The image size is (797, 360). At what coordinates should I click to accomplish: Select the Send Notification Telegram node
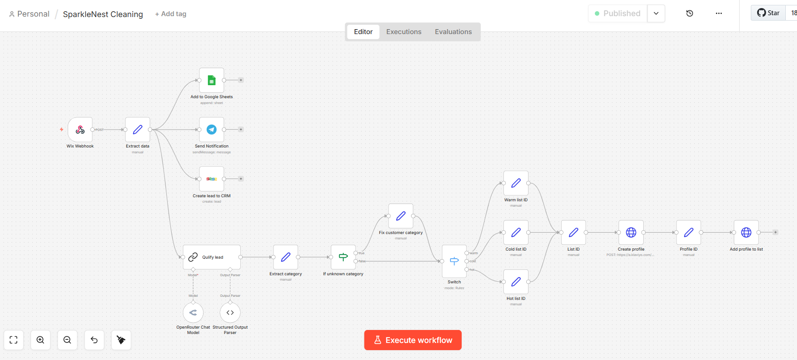[212, 130]
